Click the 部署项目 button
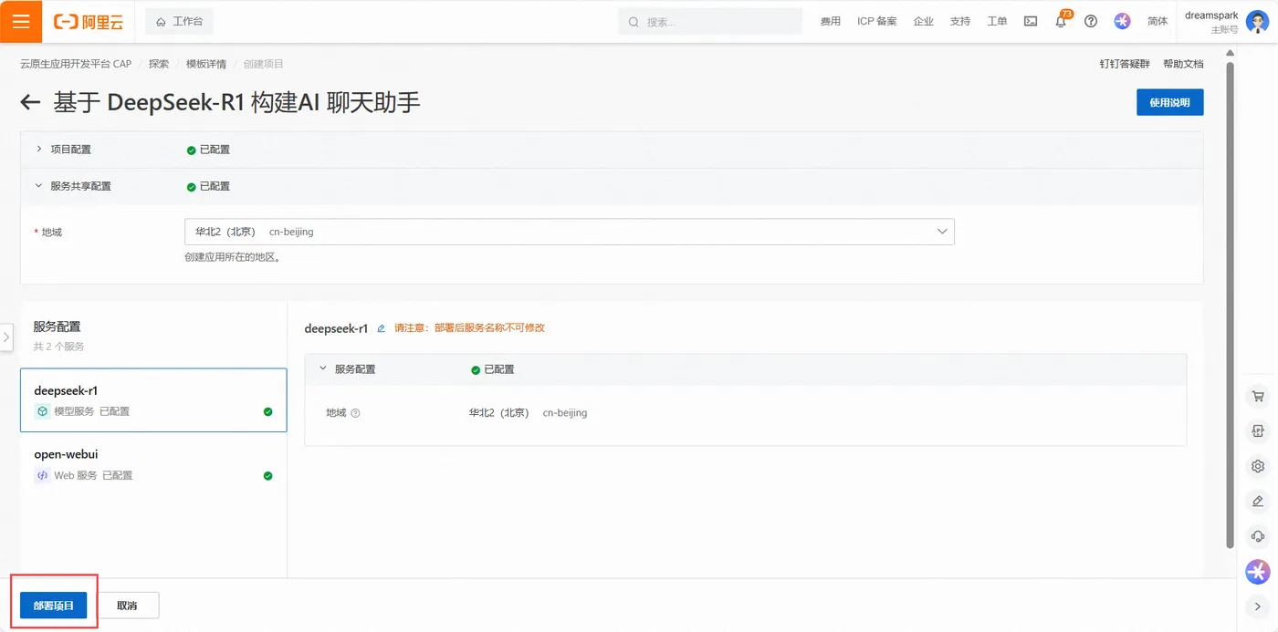 (x=54, y=606)
